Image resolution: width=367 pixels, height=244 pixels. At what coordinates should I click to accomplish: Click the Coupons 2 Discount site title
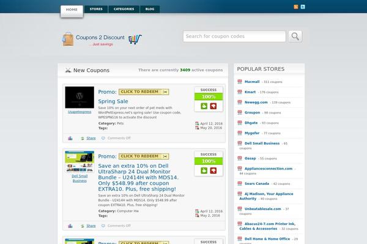point(100,37)
